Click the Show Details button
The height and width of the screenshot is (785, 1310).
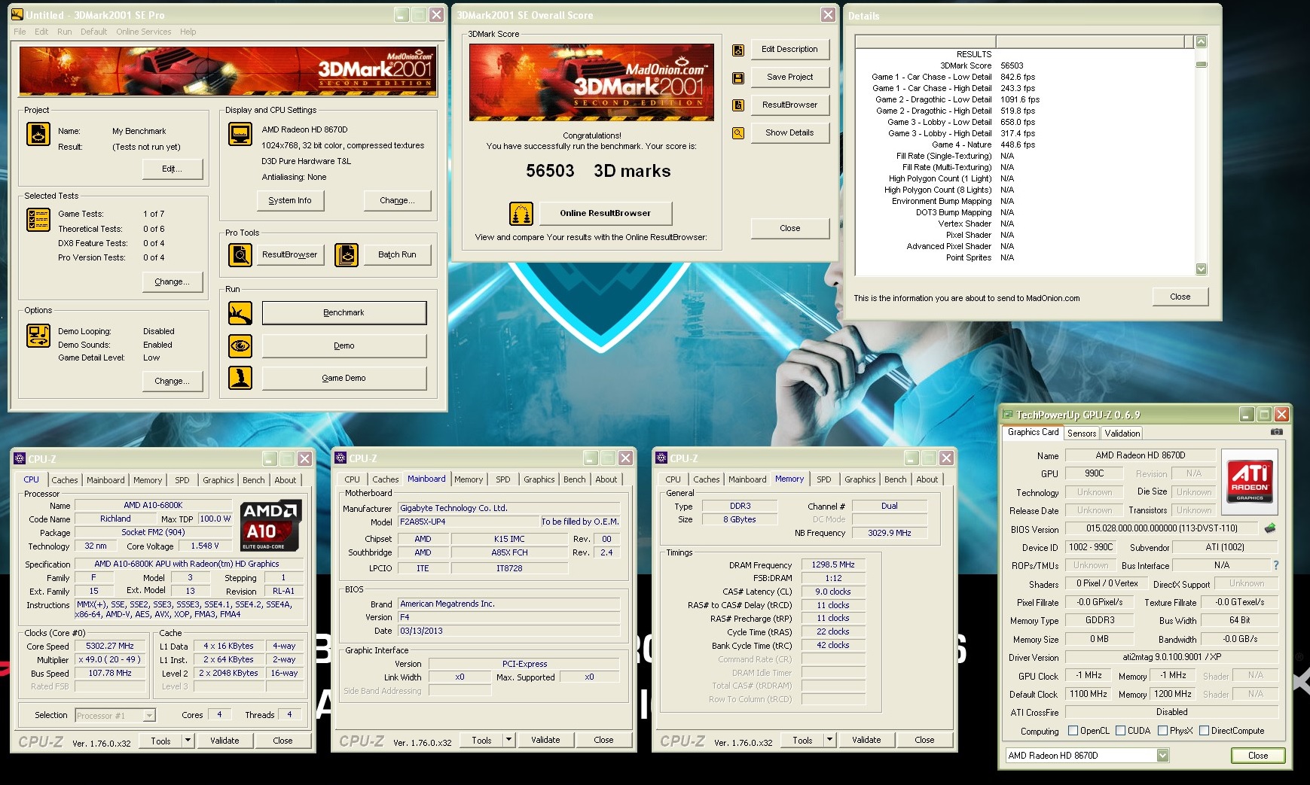point(789,133)
